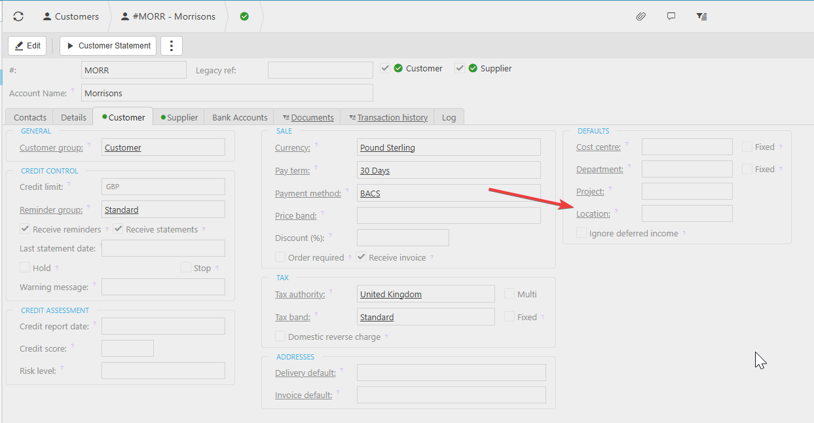Select the Customer tab
The image size is (814, 423).
click(x=123, y=117)
